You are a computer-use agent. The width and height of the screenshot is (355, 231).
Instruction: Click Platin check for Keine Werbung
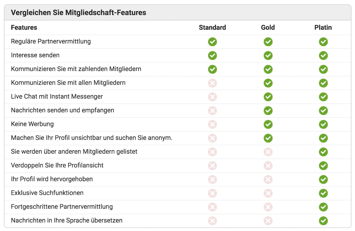323,124
